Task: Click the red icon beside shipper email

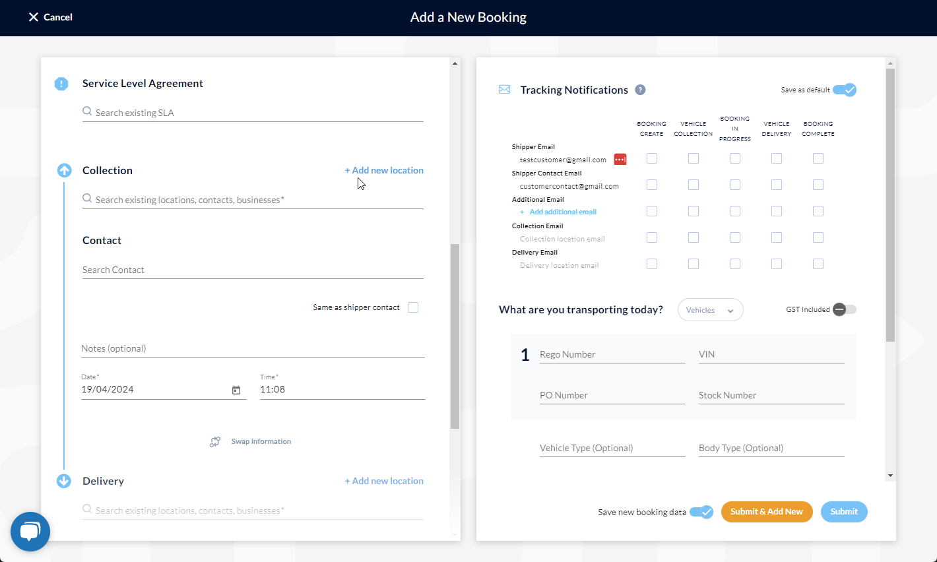Action: [620, 160]
